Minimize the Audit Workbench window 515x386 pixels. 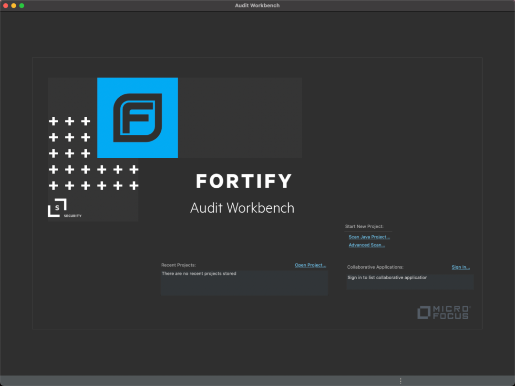click(x=14, y=6)
